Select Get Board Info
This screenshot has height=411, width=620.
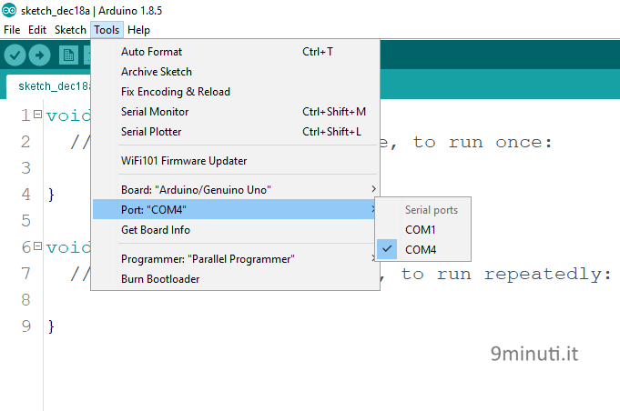coord(235,230)
